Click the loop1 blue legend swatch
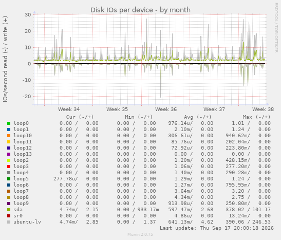 [x=9, y=130]
